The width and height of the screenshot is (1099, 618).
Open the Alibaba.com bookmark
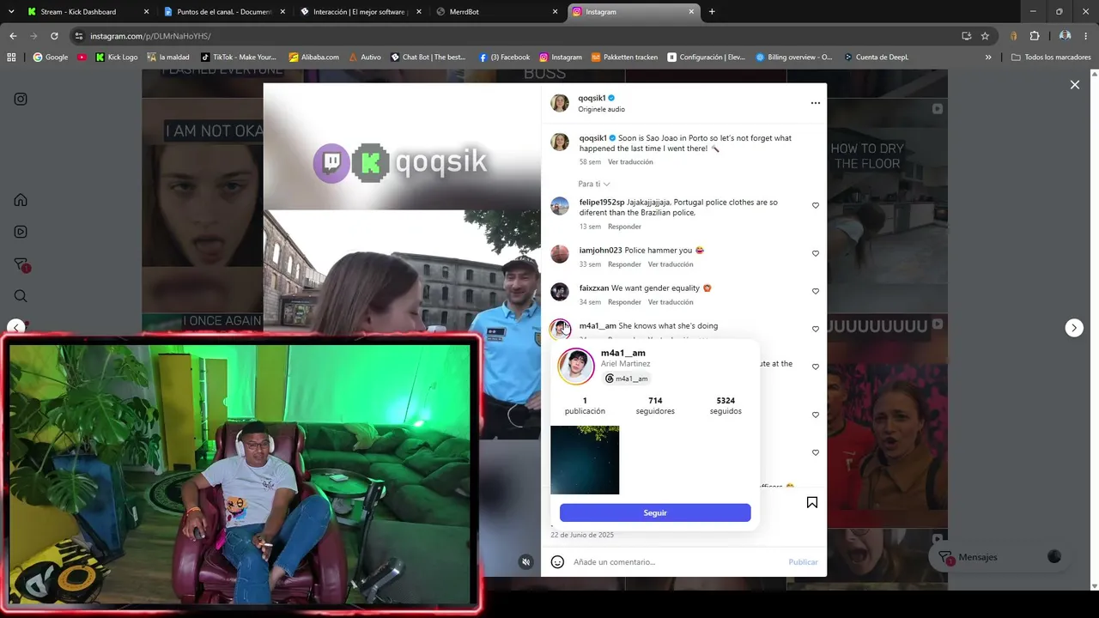coord(314,58)
